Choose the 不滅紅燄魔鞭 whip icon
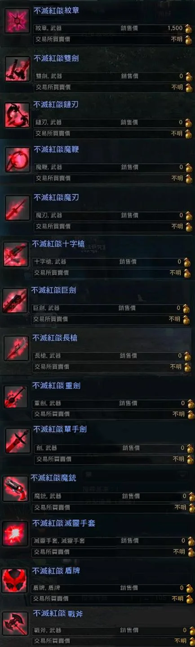195x647 pixels. (18, 160)
